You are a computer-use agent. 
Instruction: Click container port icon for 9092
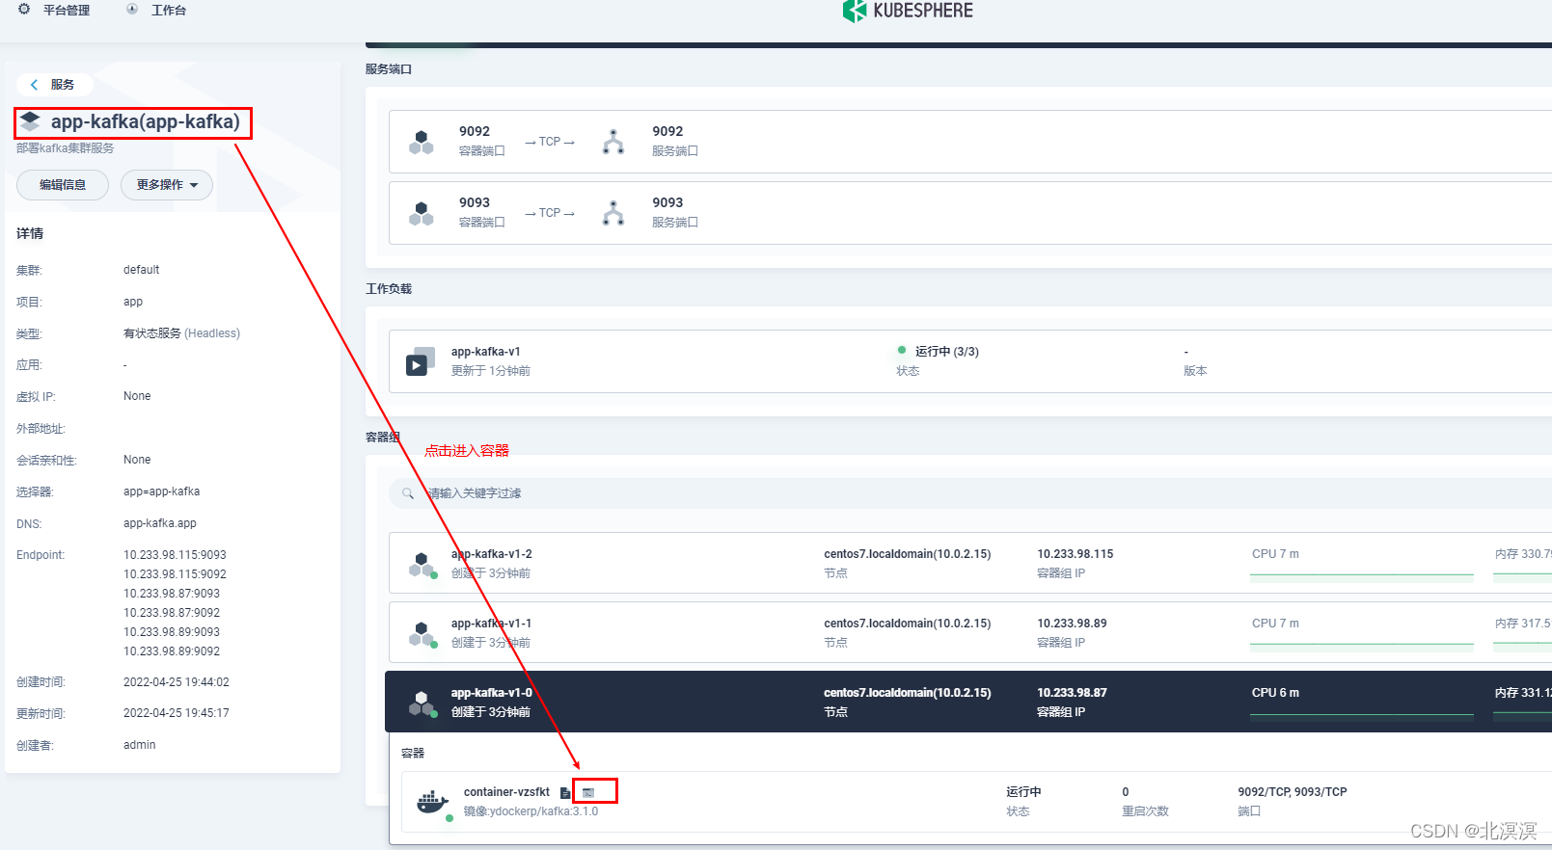point(422,142)
